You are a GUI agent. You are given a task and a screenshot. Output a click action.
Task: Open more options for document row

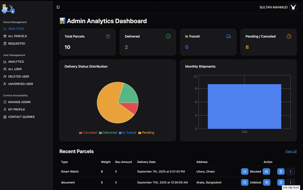[x=290, y=182]
